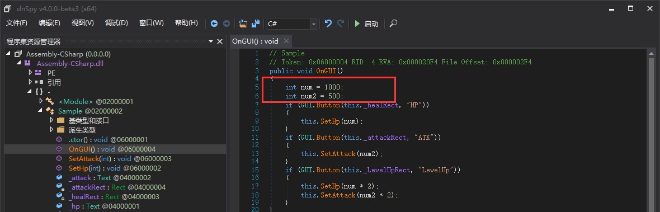
Task: Click the Undo arrow icon
Action: [328, 24]
